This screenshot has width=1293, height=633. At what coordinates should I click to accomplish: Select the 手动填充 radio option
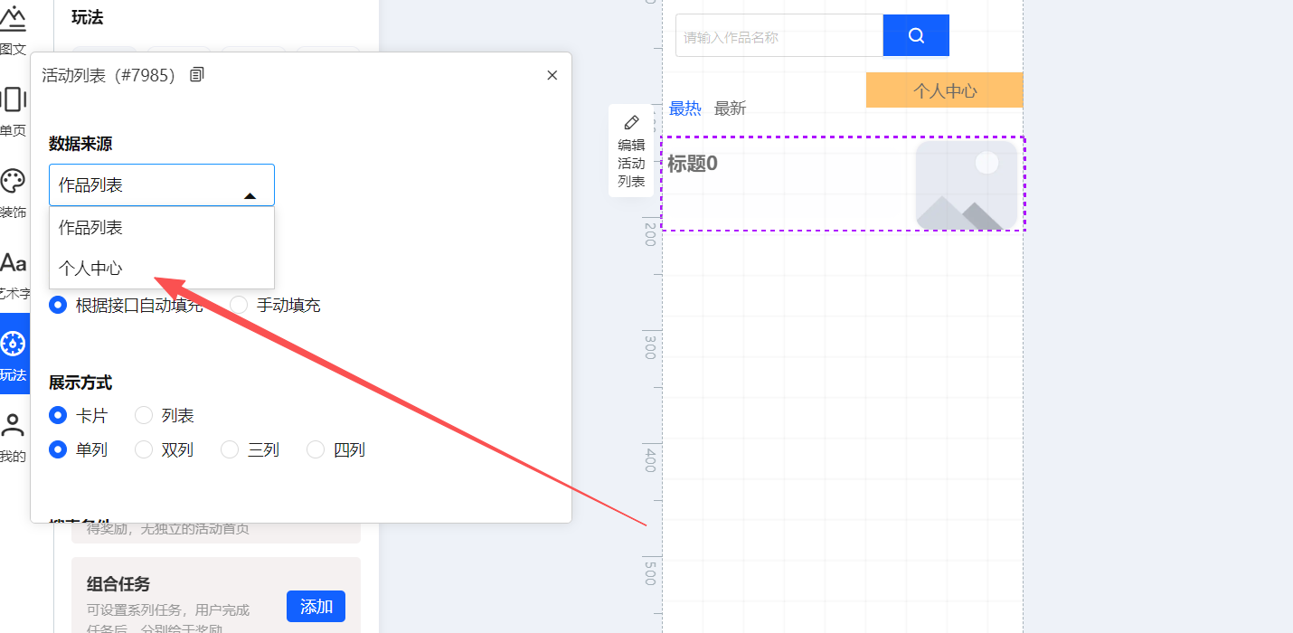point(240,306)
